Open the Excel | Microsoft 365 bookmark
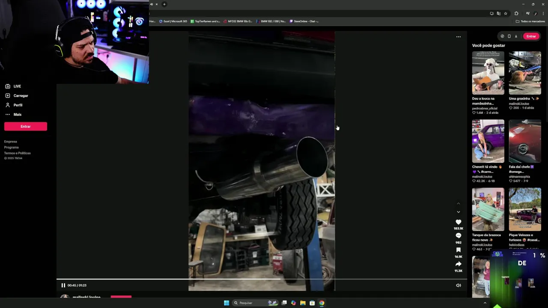The height and width of the screenshot is (308, 548). coord(173,21)
